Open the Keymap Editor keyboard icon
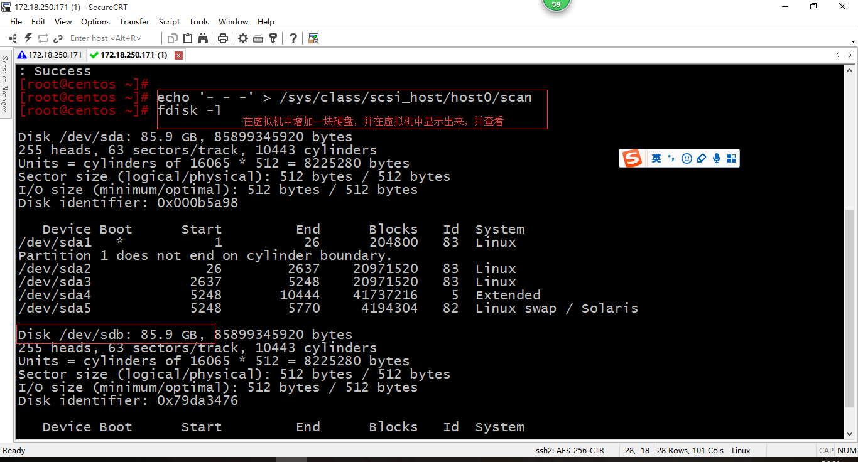The width and height of the screenshot is (858, 462). [258, 38]
